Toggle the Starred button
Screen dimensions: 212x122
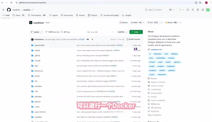(171, 22)
